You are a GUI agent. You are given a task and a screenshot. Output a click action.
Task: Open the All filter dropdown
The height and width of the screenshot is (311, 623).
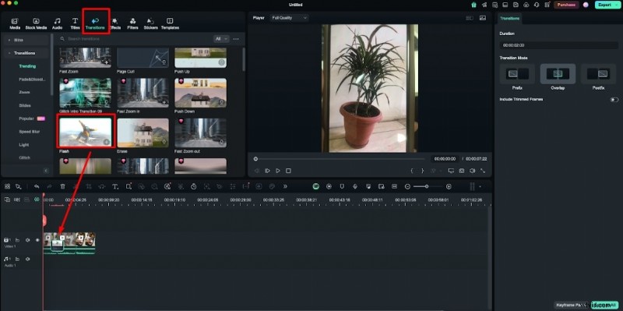(221, 39)
